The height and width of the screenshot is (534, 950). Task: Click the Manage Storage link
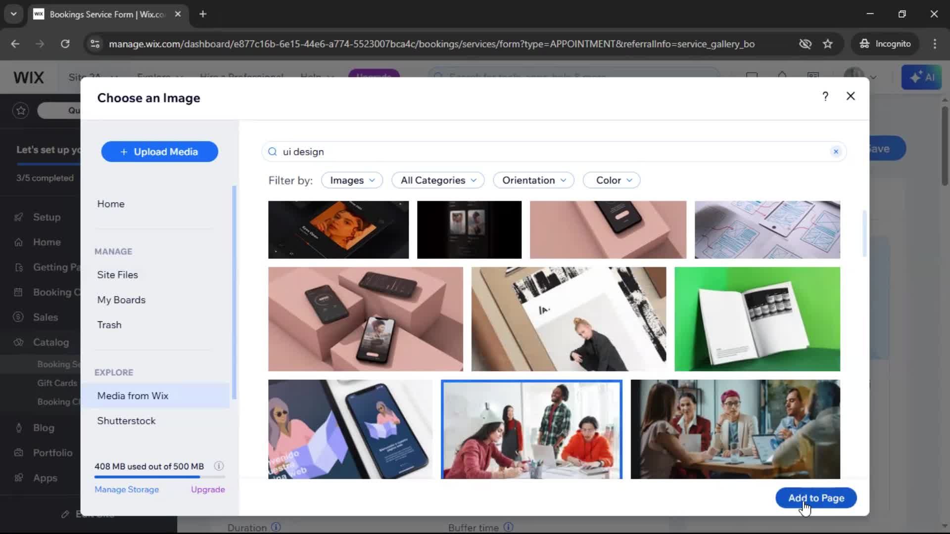click(127, 489)
